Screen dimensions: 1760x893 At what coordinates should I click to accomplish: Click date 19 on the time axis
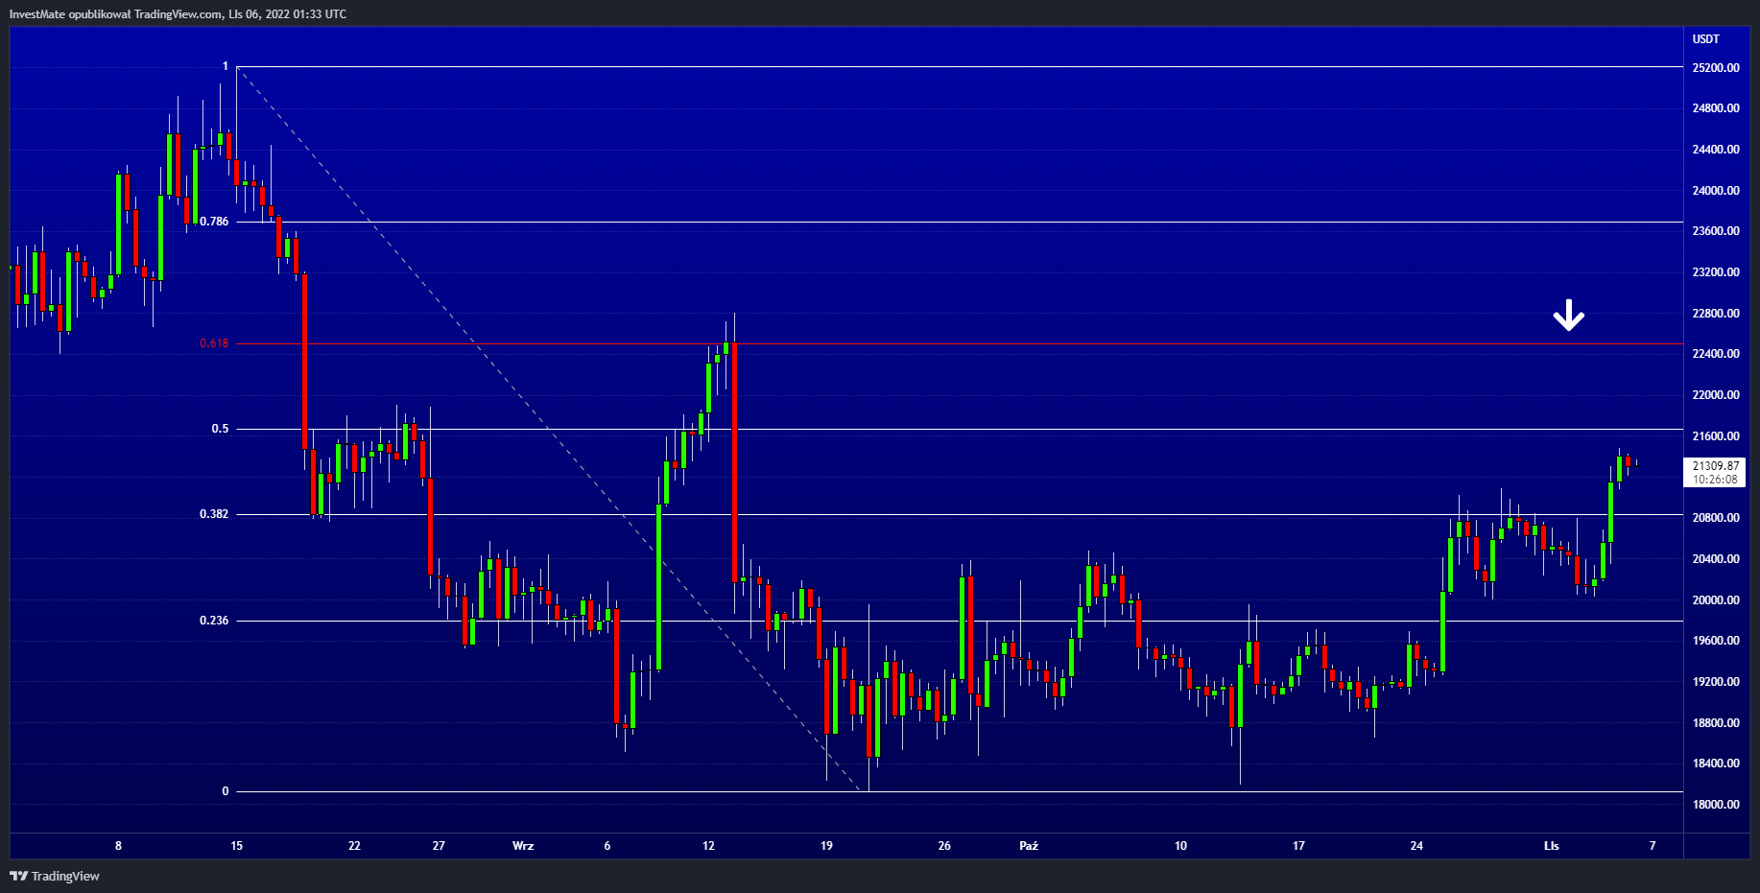click(x=826, y=846)
